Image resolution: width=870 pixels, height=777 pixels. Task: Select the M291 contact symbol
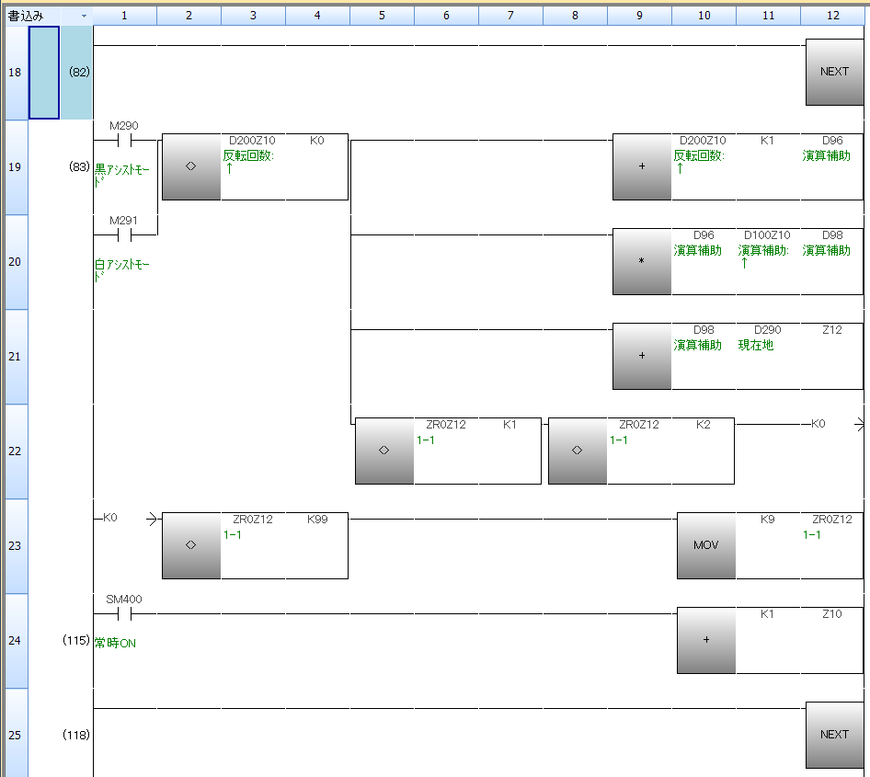[125, 235]
